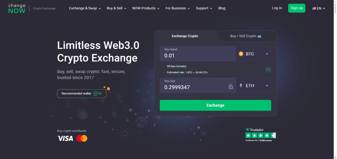Open the Exchange & Swap menu
Screen dimensions: 337x159
tap(85, 8)
